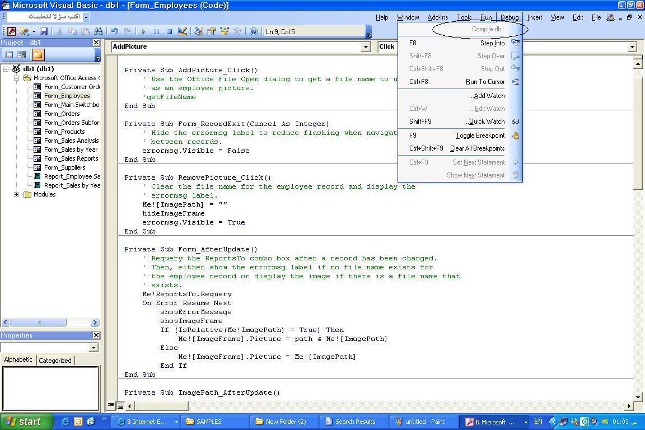The image size is (645, 430).
Task: Click the View Microsoft Access icon
Action: coord(12,31)
